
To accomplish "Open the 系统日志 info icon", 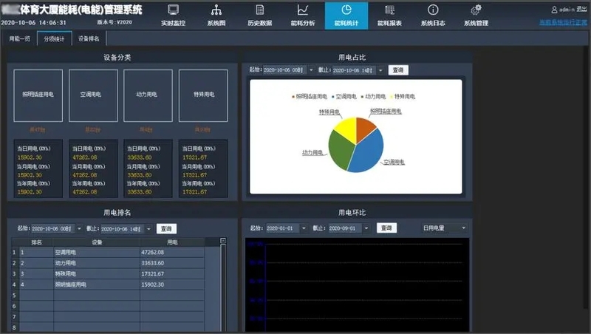I will [x=433, y=10].
